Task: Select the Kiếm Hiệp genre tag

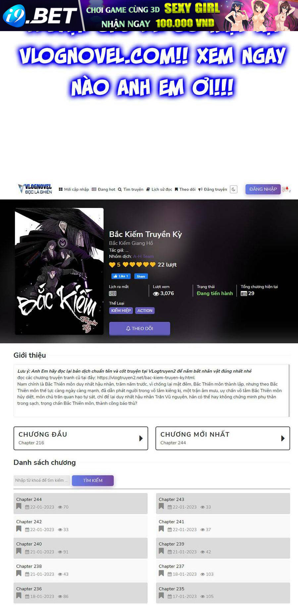Action: click(121, 310)
